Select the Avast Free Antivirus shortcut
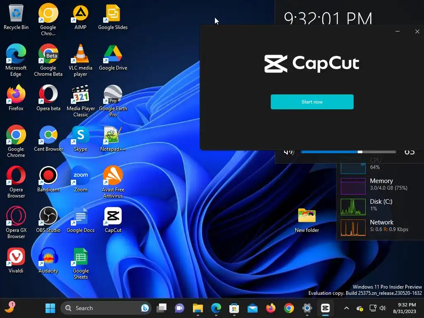This screenshot has height=318, width=424. coord(113,182)
